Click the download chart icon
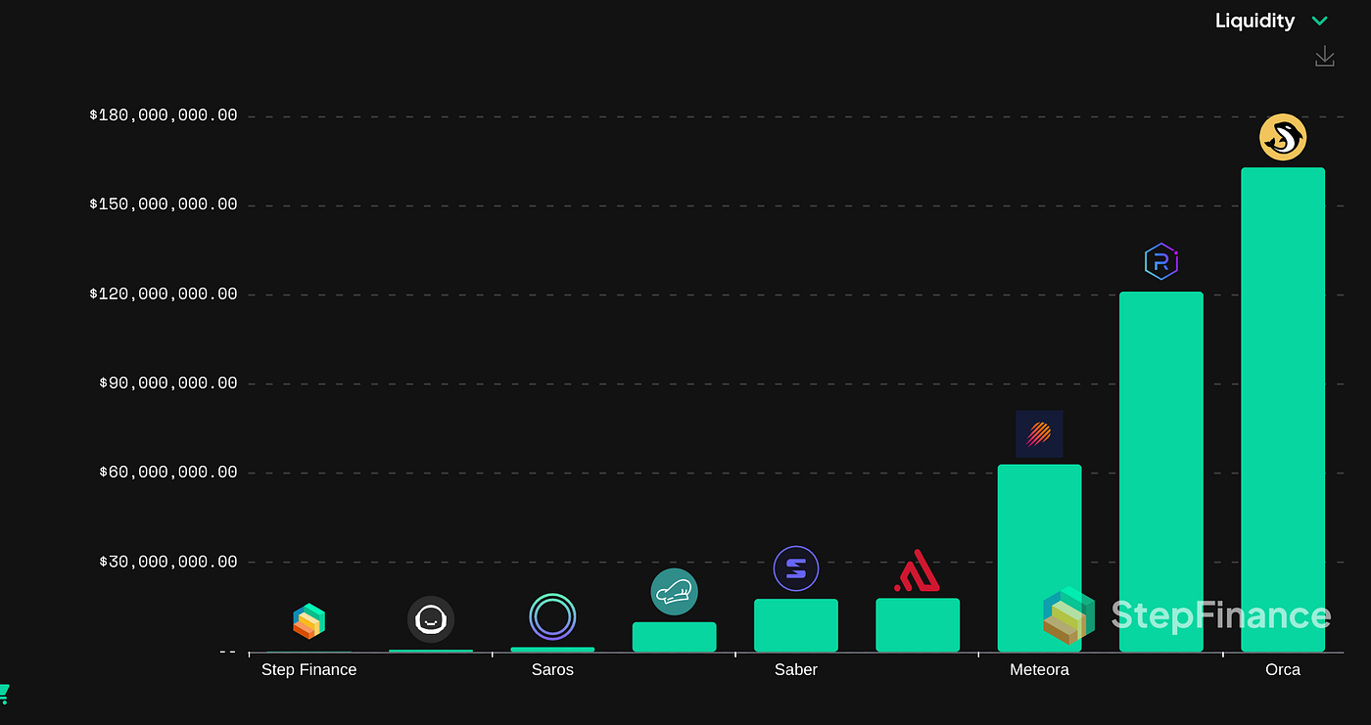 click(1325, 57)
